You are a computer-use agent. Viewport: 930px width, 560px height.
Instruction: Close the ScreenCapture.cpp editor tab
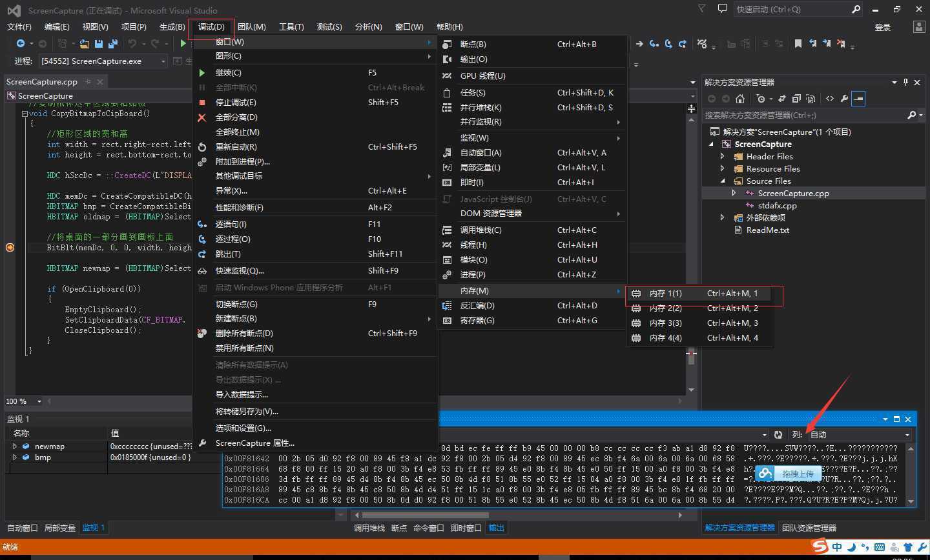[100, 82]
